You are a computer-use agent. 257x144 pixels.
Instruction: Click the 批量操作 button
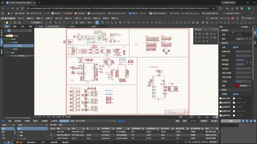(204, 121)
